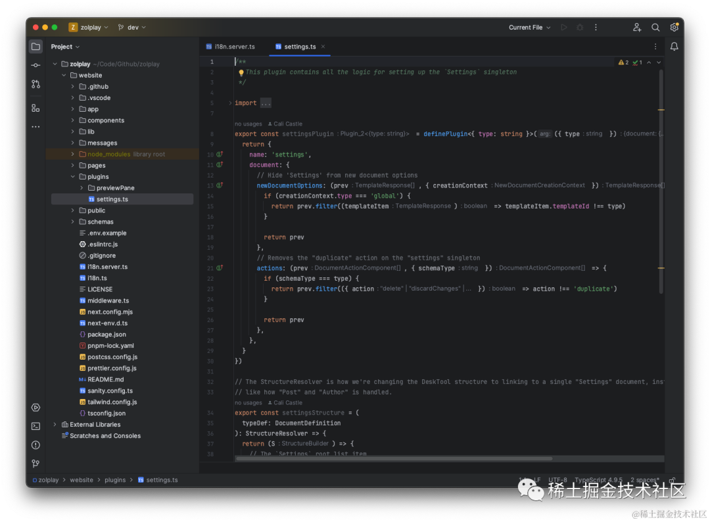Open the Current File run configuration dropdown
710x522 pixels.
tap(529, 28)
